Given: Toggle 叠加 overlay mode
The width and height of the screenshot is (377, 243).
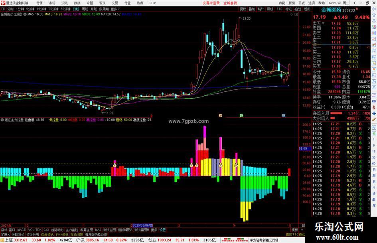Looking at the screenshot, I should [x=252, y=9].
